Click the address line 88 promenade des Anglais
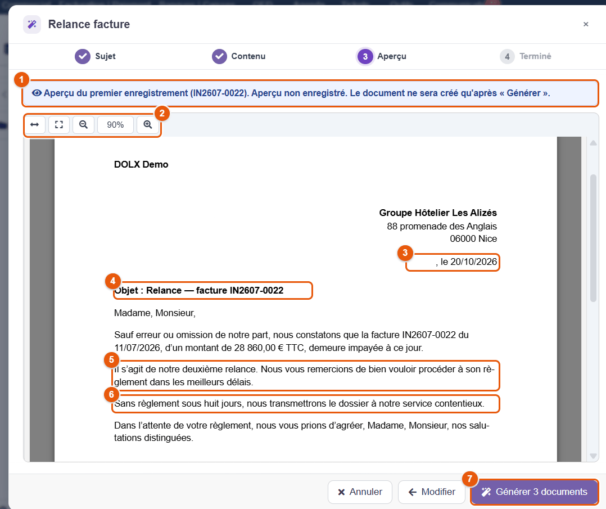Image resolution: width=606 pixels, height=509 pixels. tap(442, 226)
